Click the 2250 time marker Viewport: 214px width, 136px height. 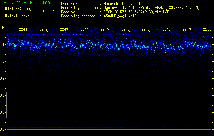[x=207, y=30]
